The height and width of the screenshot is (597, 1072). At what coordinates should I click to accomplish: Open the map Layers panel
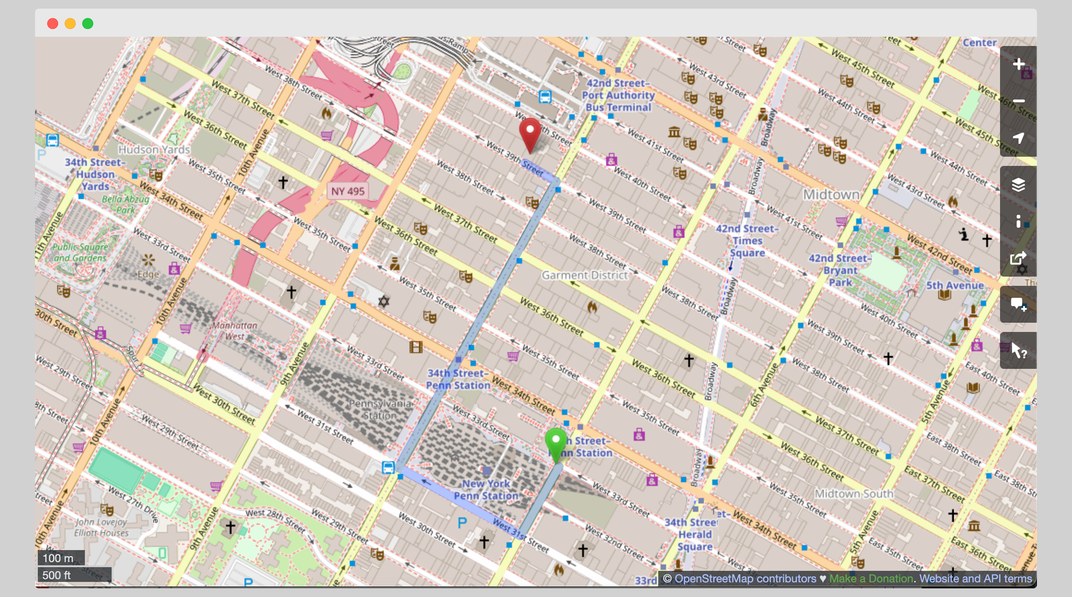point(1018,184)
